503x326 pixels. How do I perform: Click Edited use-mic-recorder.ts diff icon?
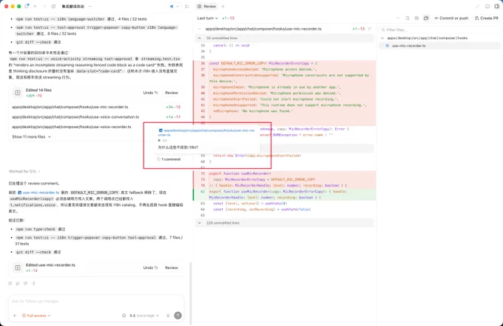[x=18, y=267]
